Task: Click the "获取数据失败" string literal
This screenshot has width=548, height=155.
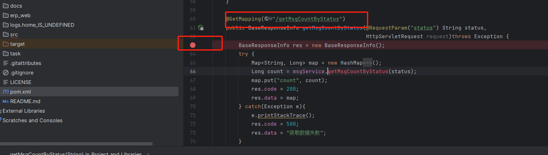Action: click(305, 133)
